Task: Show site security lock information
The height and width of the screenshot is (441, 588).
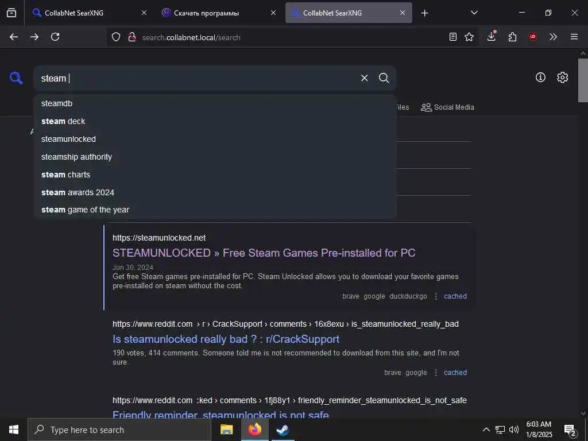Action: [132, 37]
